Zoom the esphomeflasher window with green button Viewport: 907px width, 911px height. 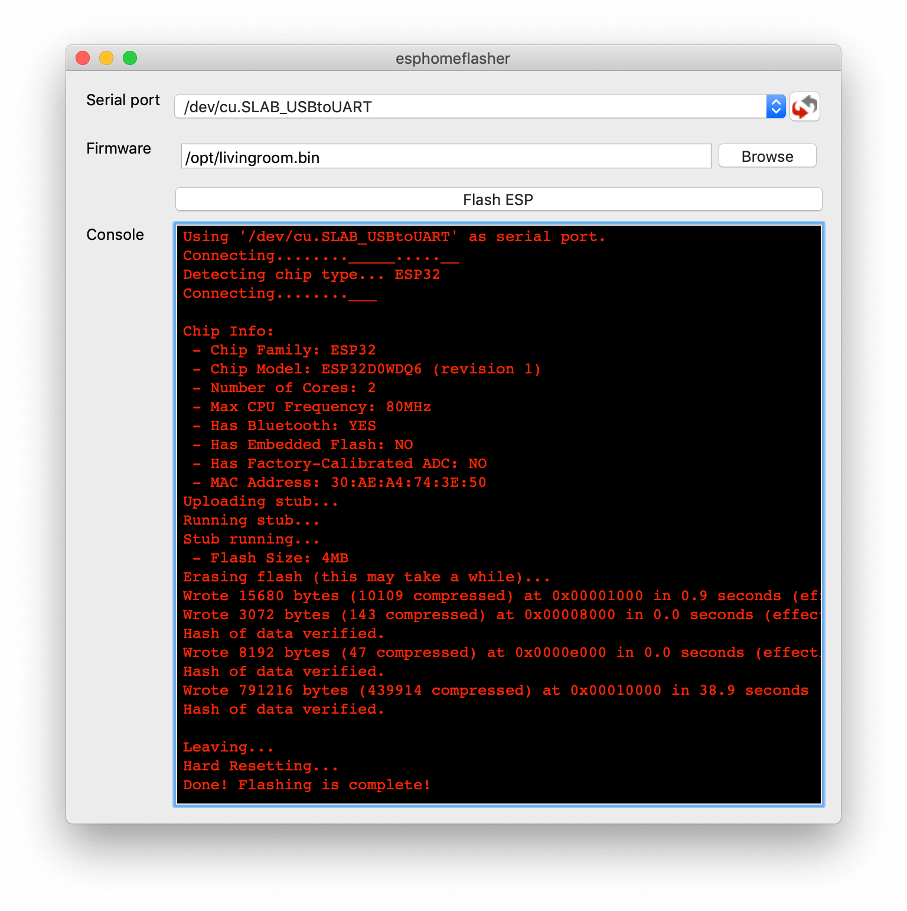point(130,58)
